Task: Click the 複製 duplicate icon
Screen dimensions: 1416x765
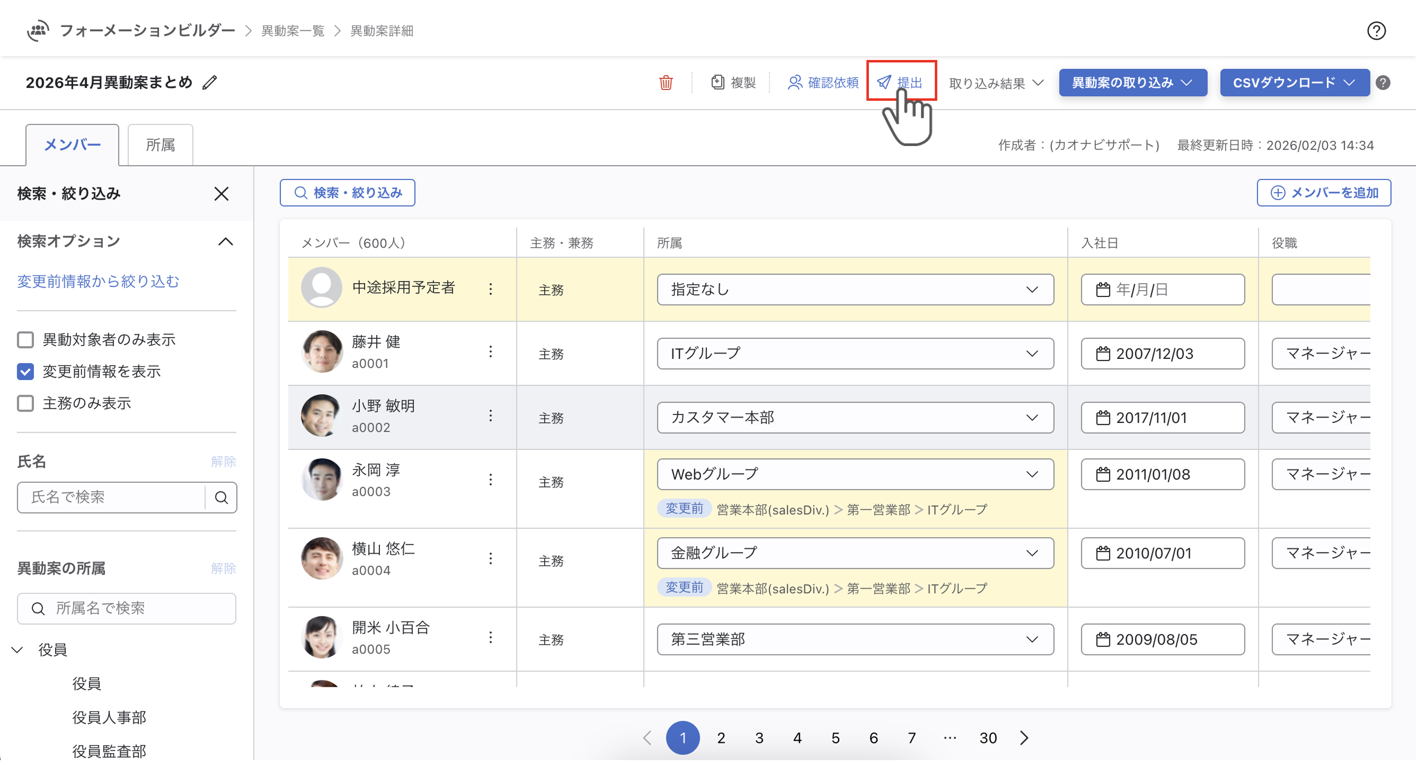Action: (x=717, y=83)
